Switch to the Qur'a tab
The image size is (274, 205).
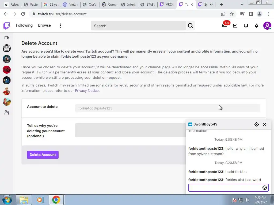(x=90, y=5)
